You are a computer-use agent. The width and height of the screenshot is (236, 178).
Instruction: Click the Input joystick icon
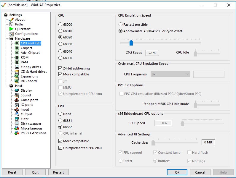(17, 109)
